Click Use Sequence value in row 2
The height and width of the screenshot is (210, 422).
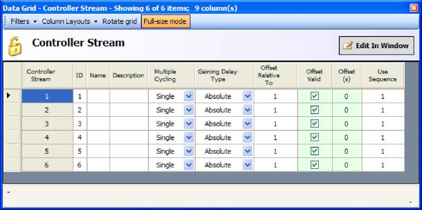(383, 110)
